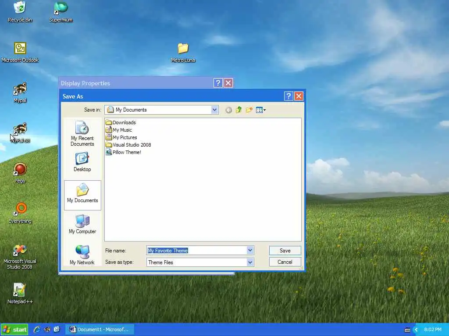Select the Downloads folder
The height and width of the screenshot is (336, 449).
(x=121, y=122)
